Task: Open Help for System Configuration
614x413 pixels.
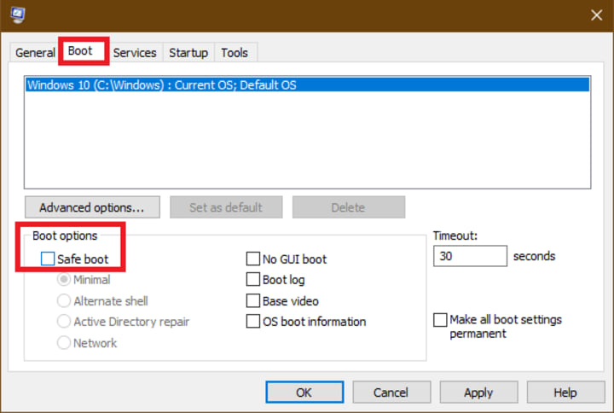Action: [565, 393]
